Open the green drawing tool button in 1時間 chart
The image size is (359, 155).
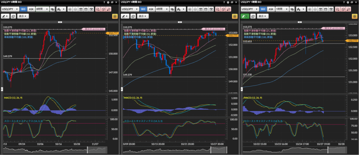tap(245, 16)
